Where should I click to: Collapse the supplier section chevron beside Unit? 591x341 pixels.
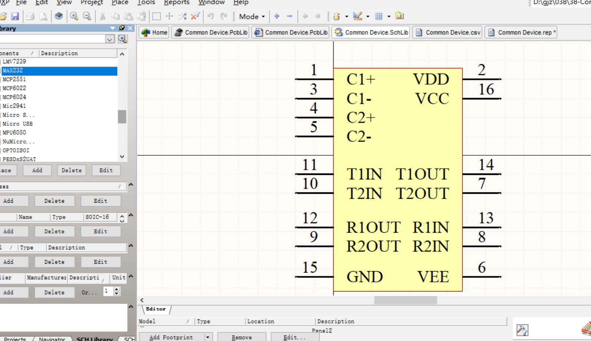pos(131,276)
